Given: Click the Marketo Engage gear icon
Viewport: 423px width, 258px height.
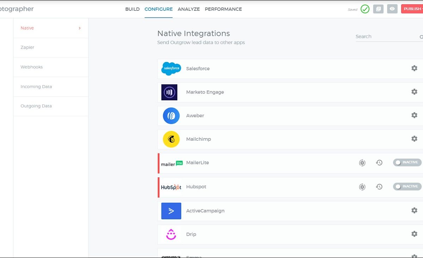Looking at the screenshot, I should 414,92.
